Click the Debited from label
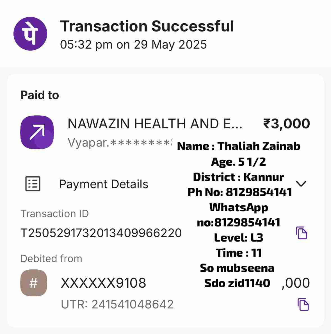Viewport: 331px width, 334px height. coord(51,258)
